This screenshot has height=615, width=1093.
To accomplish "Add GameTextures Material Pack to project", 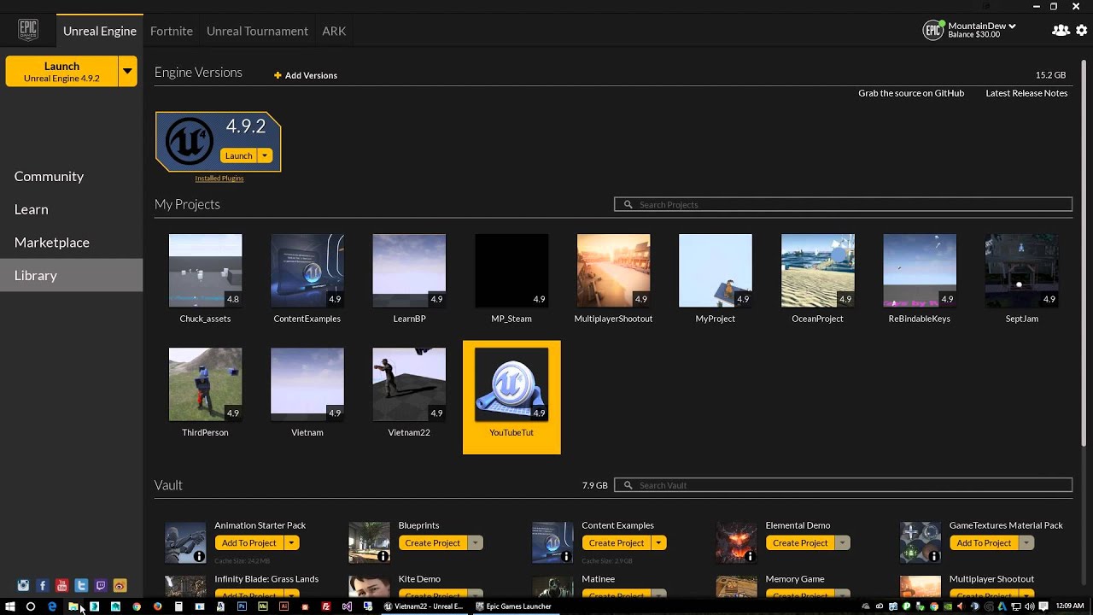I will point(984,543).
